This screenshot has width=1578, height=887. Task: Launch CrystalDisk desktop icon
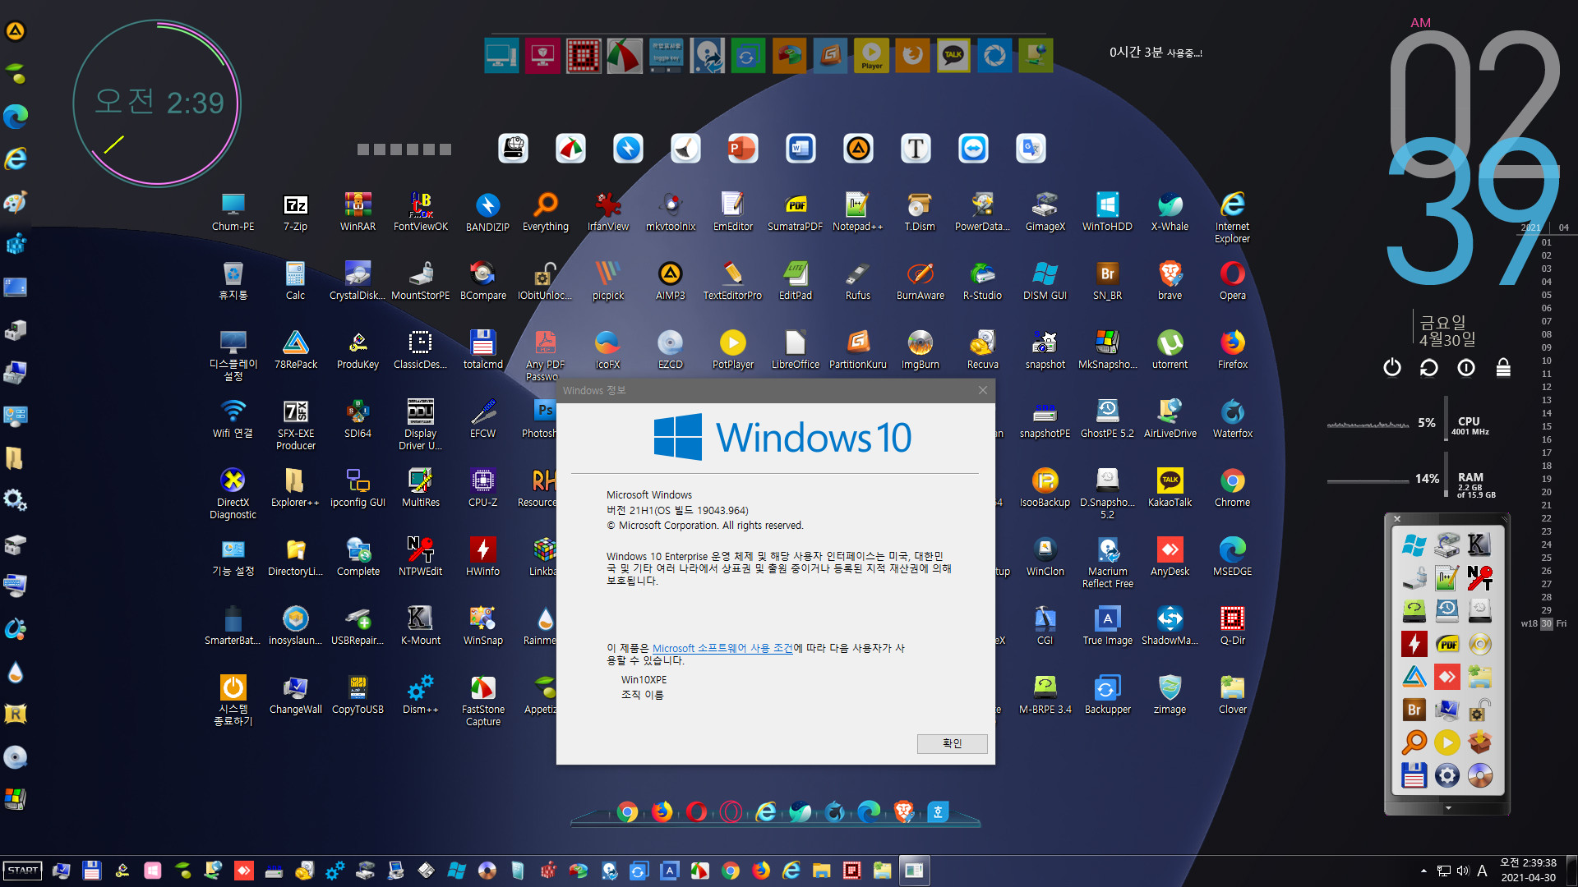[x=358, y=280]
